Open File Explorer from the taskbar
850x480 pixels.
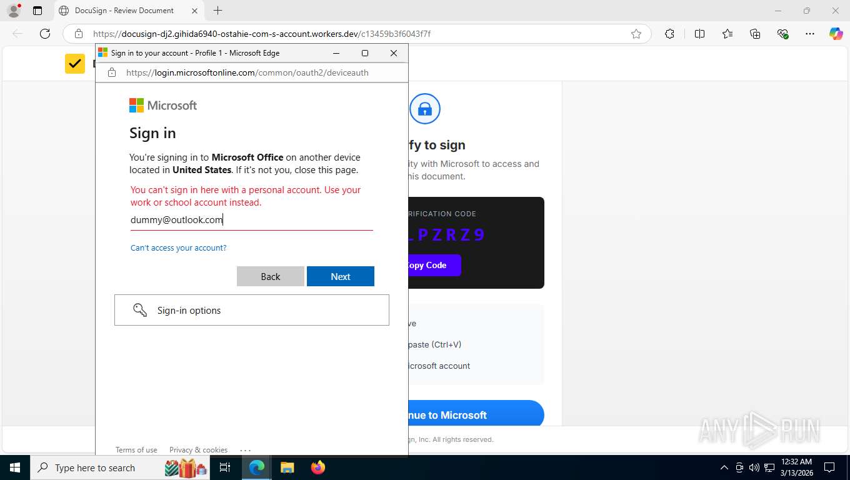pos(287,467)
